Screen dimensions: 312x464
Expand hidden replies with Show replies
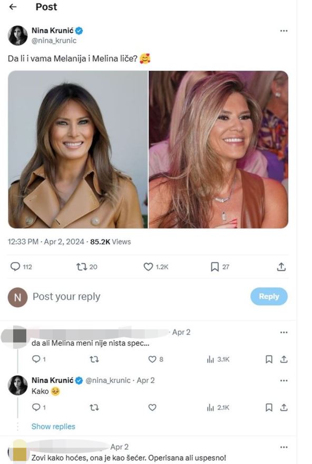click(x=54, y=427)
